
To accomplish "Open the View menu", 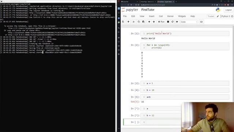I will coord(142,16).
